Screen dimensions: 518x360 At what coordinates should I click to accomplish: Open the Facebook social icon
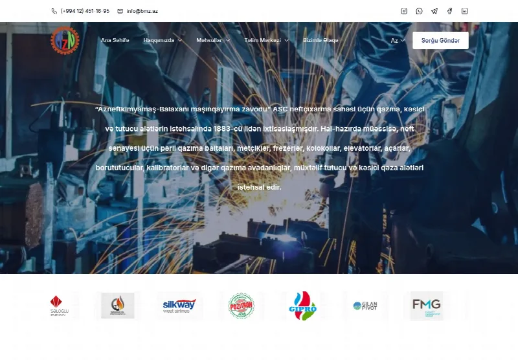(449, 11)
